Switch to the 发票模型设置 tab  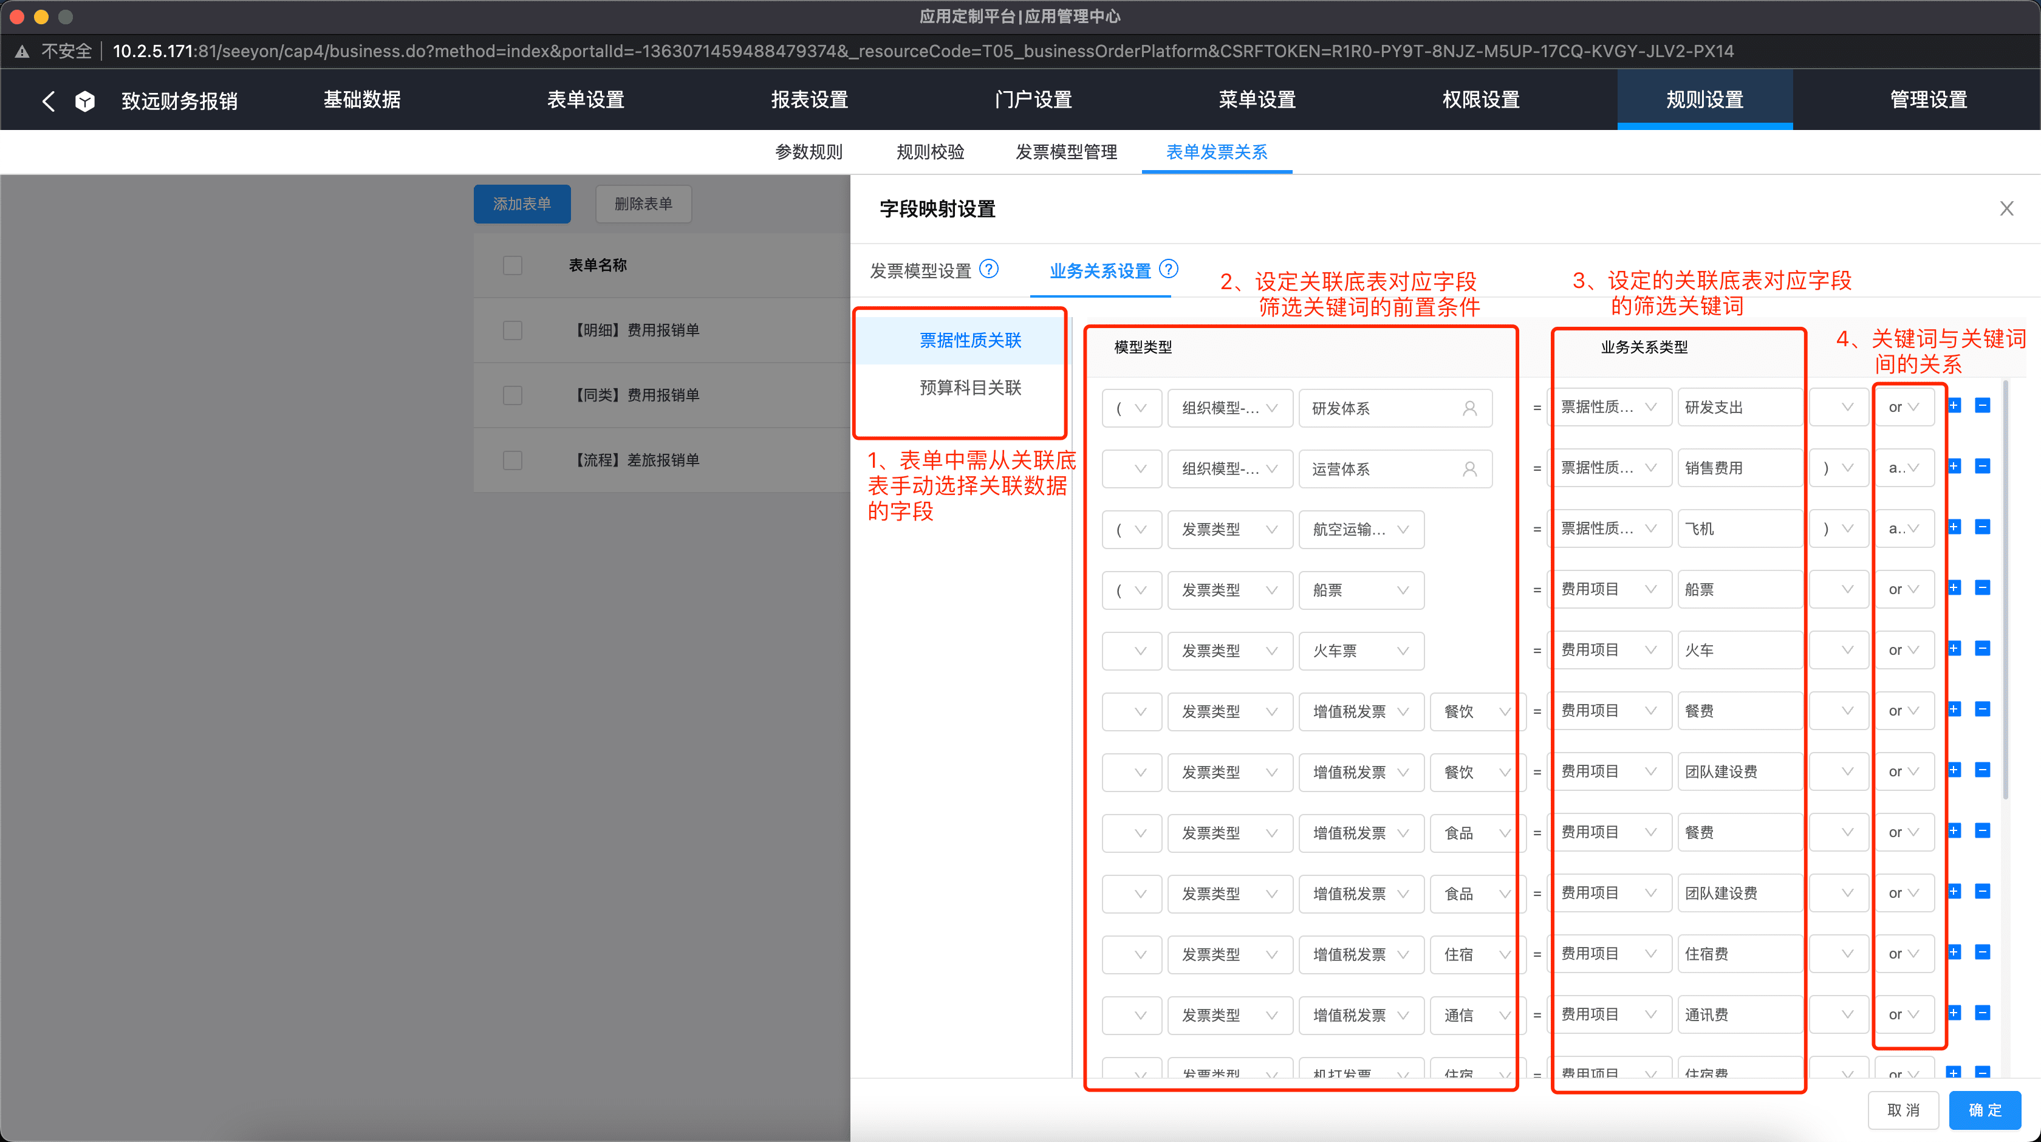(x=921, y=271)
